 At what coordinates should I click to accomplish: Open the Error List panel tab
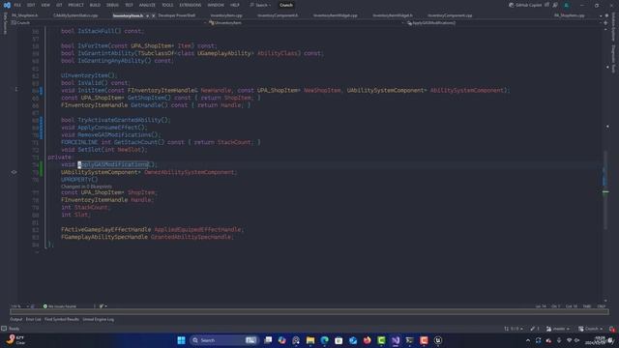34,319
